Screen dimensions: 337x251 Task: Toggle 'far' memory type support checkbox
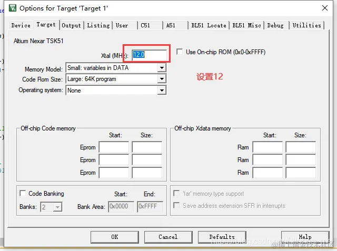click(176, 193)
